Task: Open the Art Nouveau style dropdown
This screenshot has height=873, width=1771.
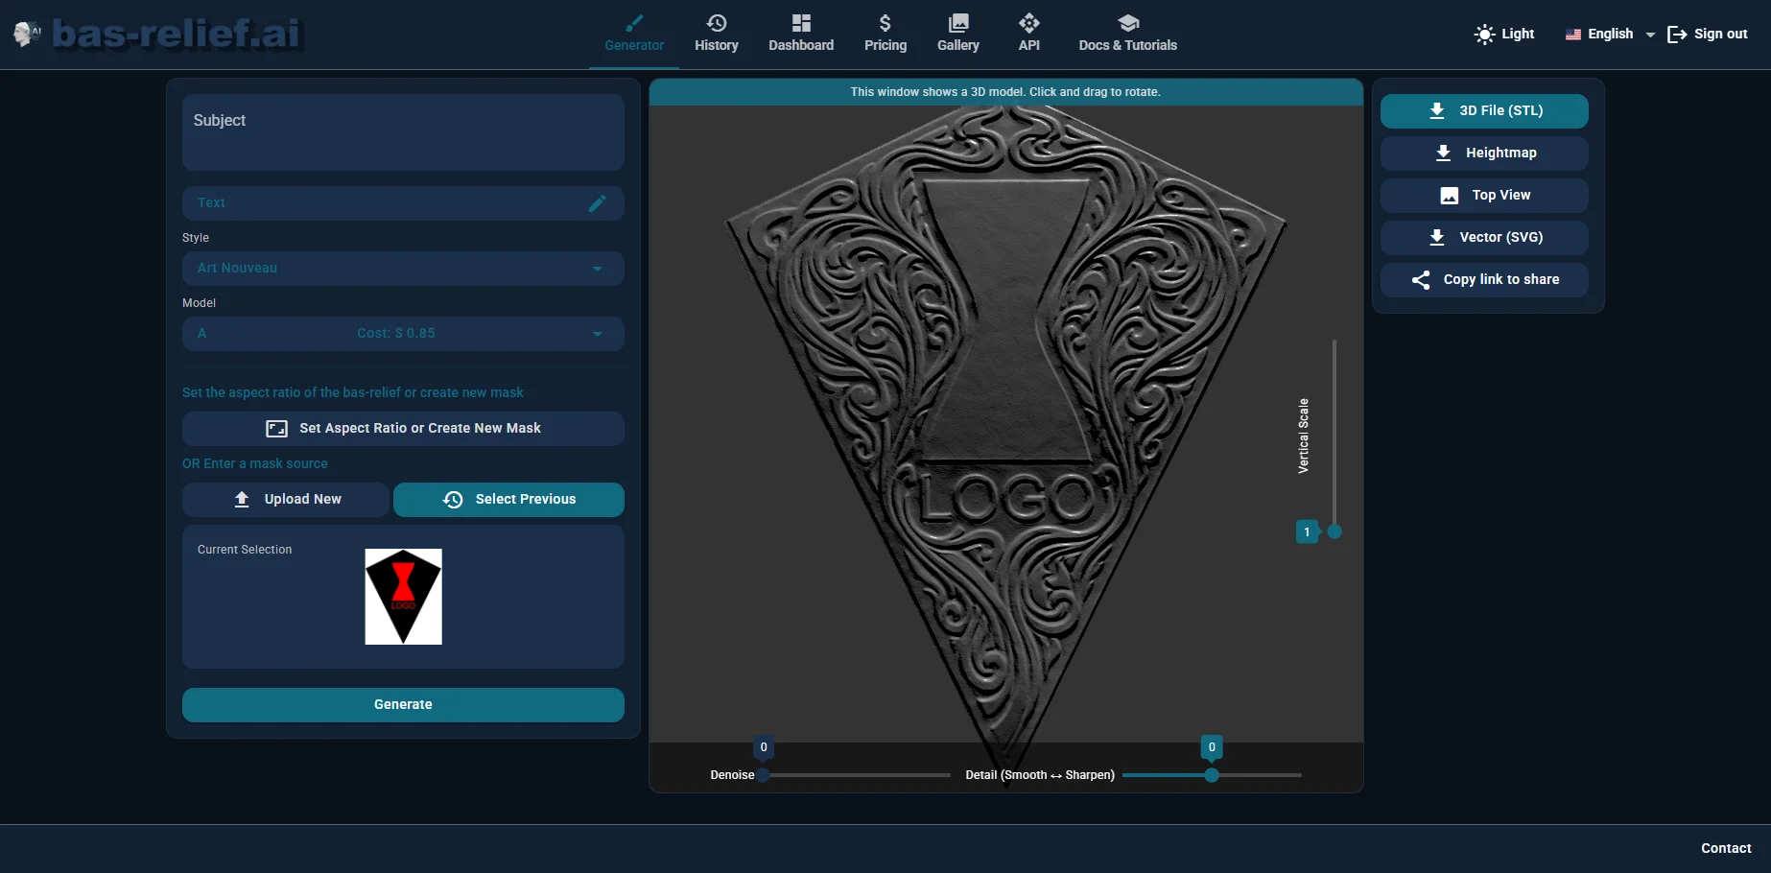Action: 403,269
